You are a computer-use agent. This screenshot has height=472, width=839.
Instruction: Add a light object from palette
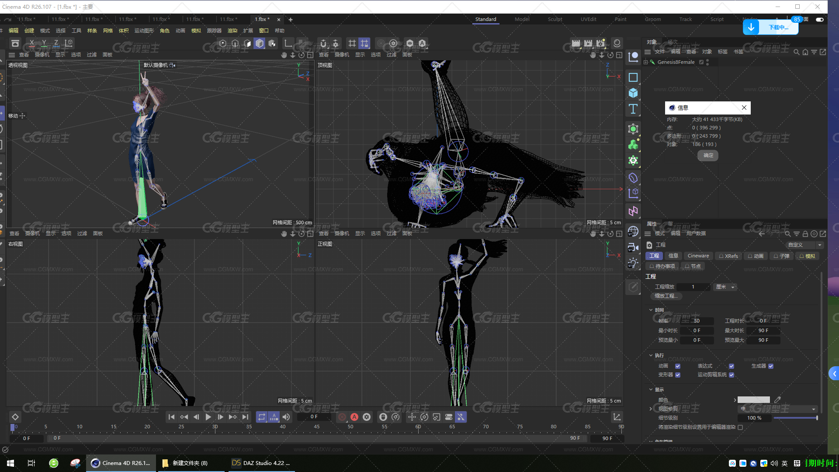pos(633,264)
